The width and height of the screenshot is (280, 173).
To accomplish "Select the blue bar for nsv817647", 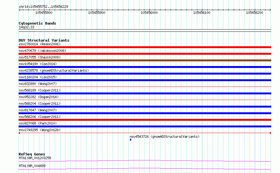I will 145,113.
